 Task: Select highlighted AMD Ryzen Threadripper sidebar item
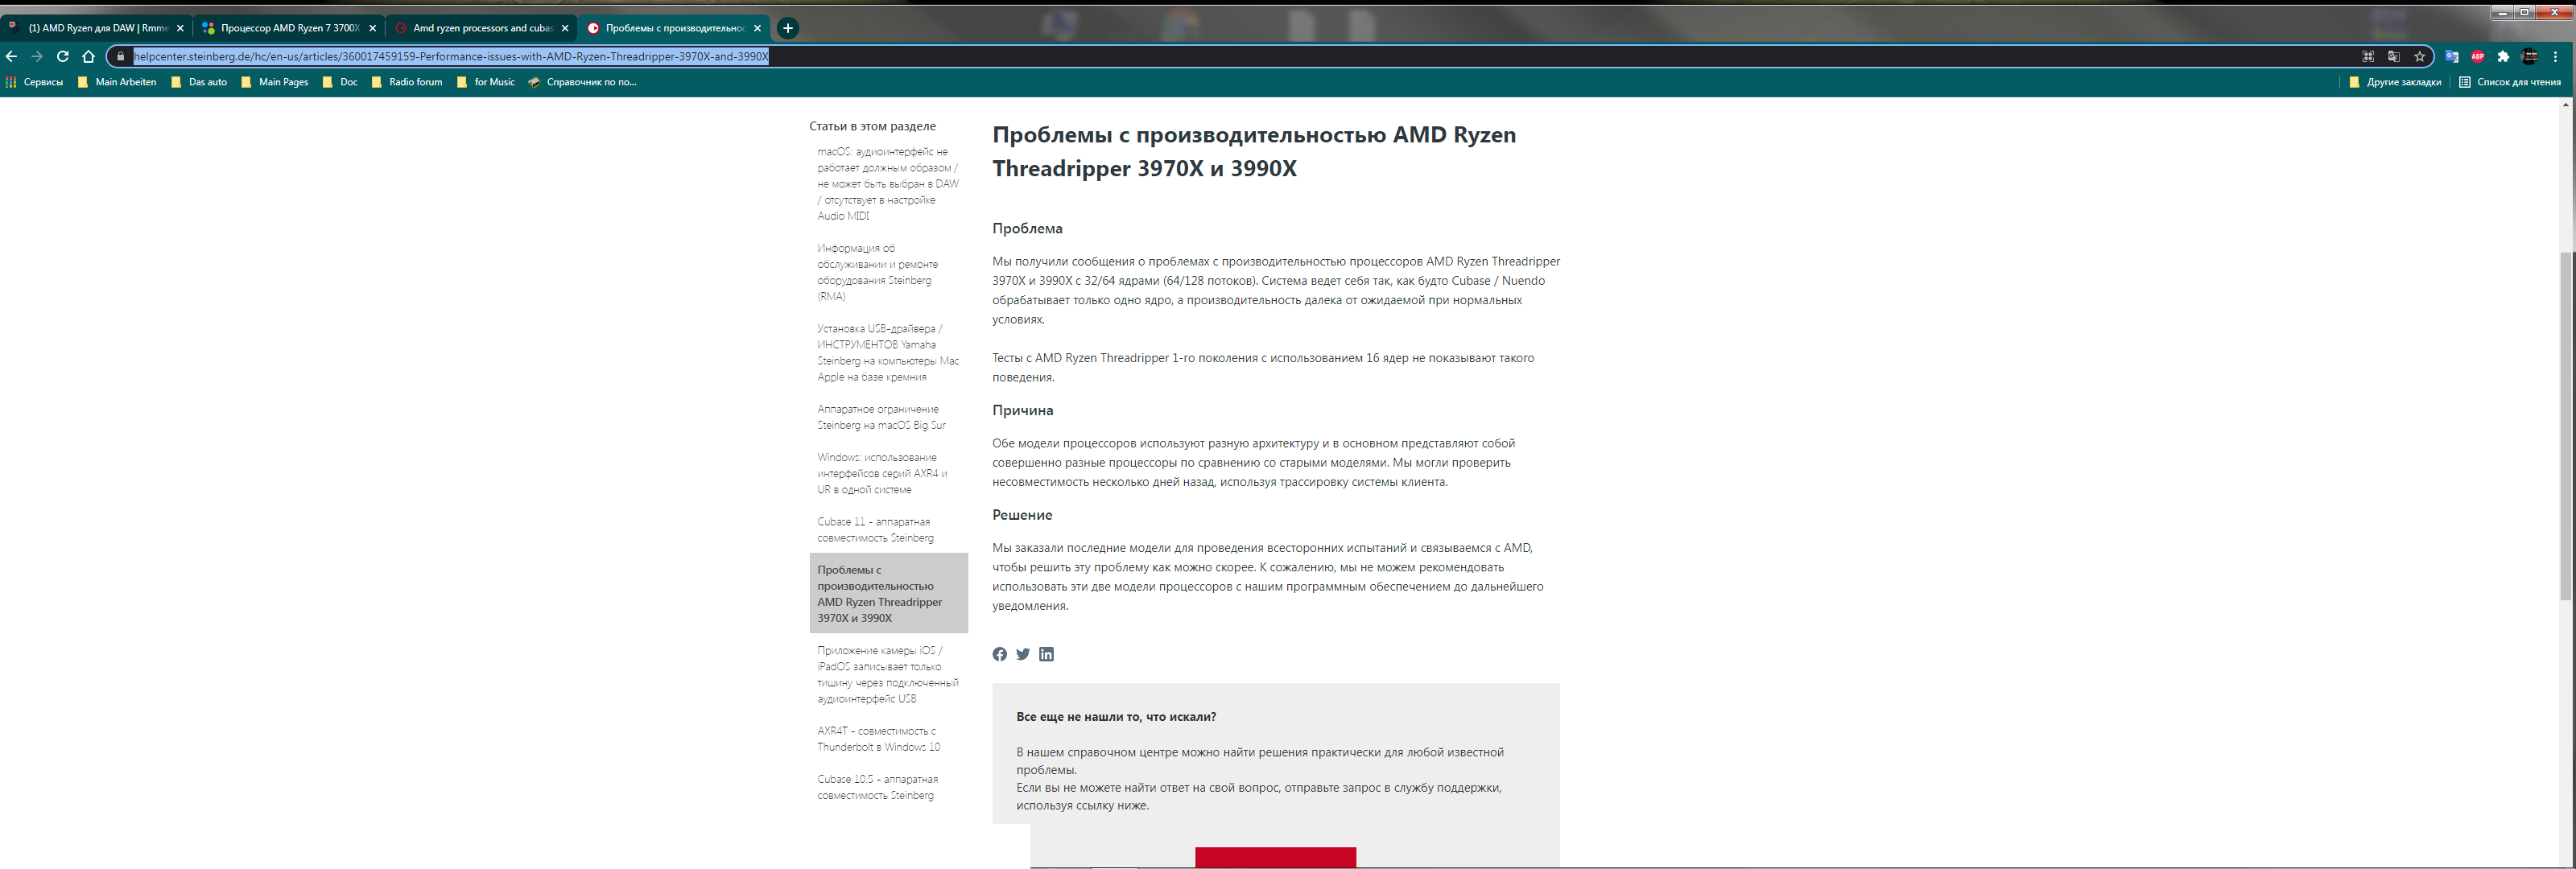888,593
